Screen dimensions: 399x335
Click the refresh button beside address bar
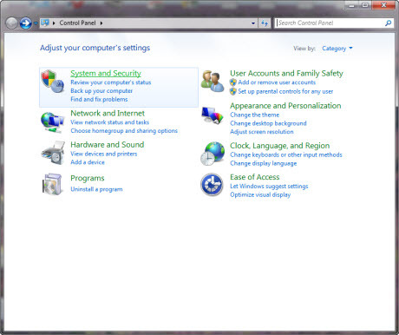[x=265, y=23]
